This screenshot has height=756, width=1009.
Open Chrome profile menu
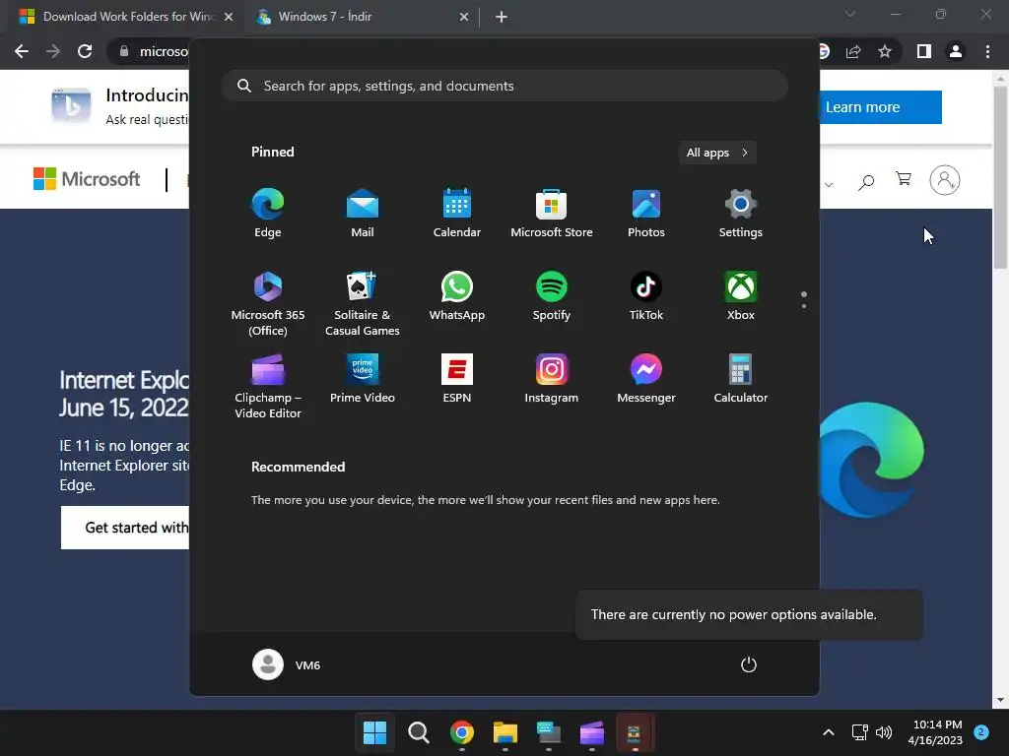956,51
